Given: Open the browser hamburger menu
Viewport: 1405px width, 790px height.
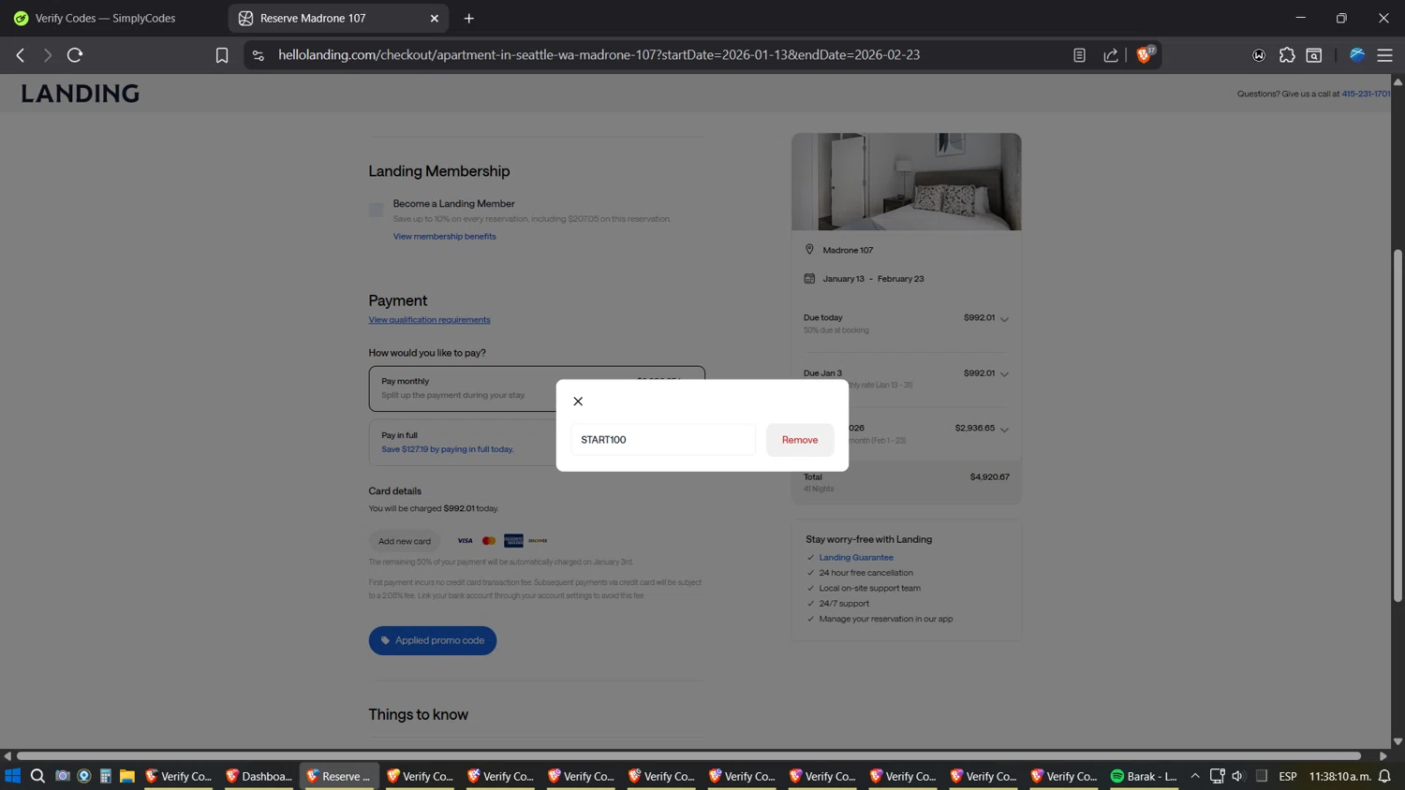Looking at the screenshot, I should coord(1384,55).
